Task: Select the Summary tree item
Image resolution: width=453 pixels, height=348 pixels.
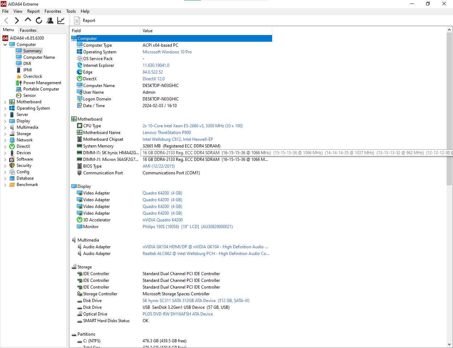Action: pyautogui.click(x=32, y=51)
